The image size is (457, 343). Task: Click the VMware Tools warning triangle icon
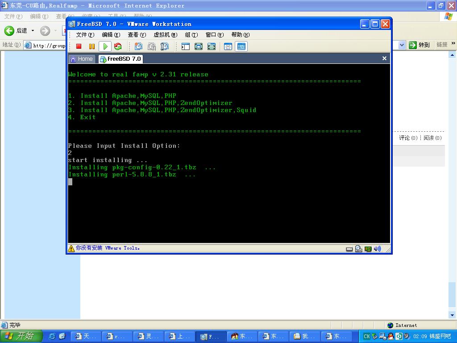71,248
